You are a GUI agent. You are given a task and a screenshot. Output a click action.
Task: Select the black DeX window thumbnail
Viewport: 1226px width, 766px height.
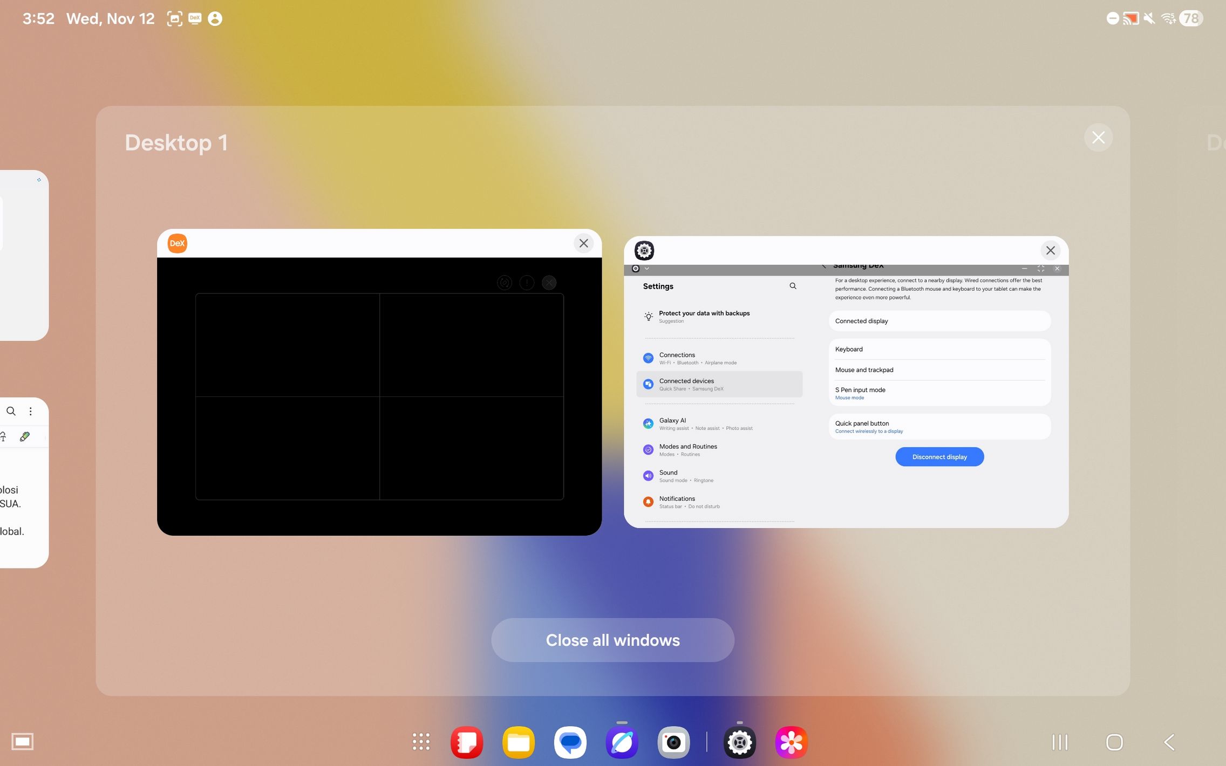[379, 396]
